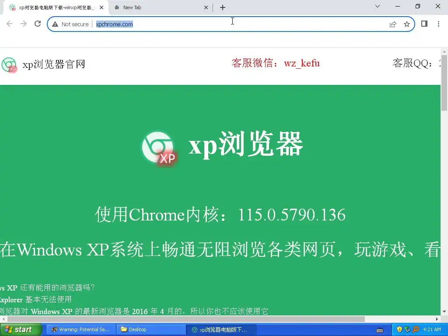
Task: Close the xp浏览器电脑版下载 tab
Action: 101,8
